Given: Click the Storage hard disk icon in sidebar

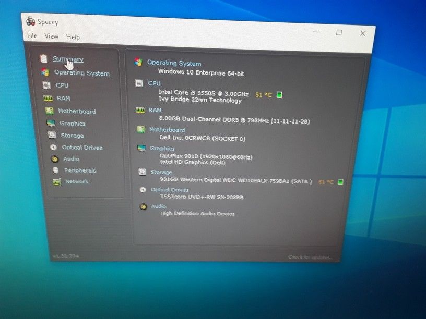Looking at the screenshot, I should point(52,135).
